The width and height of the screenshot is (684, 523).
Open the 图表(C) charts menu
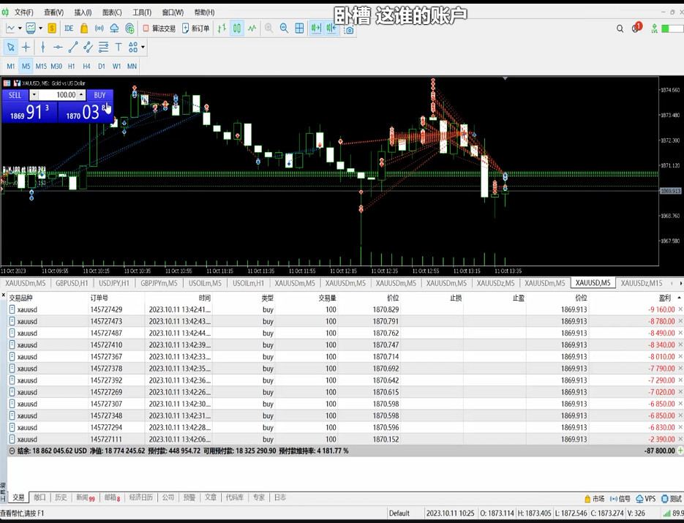point(112,12)
